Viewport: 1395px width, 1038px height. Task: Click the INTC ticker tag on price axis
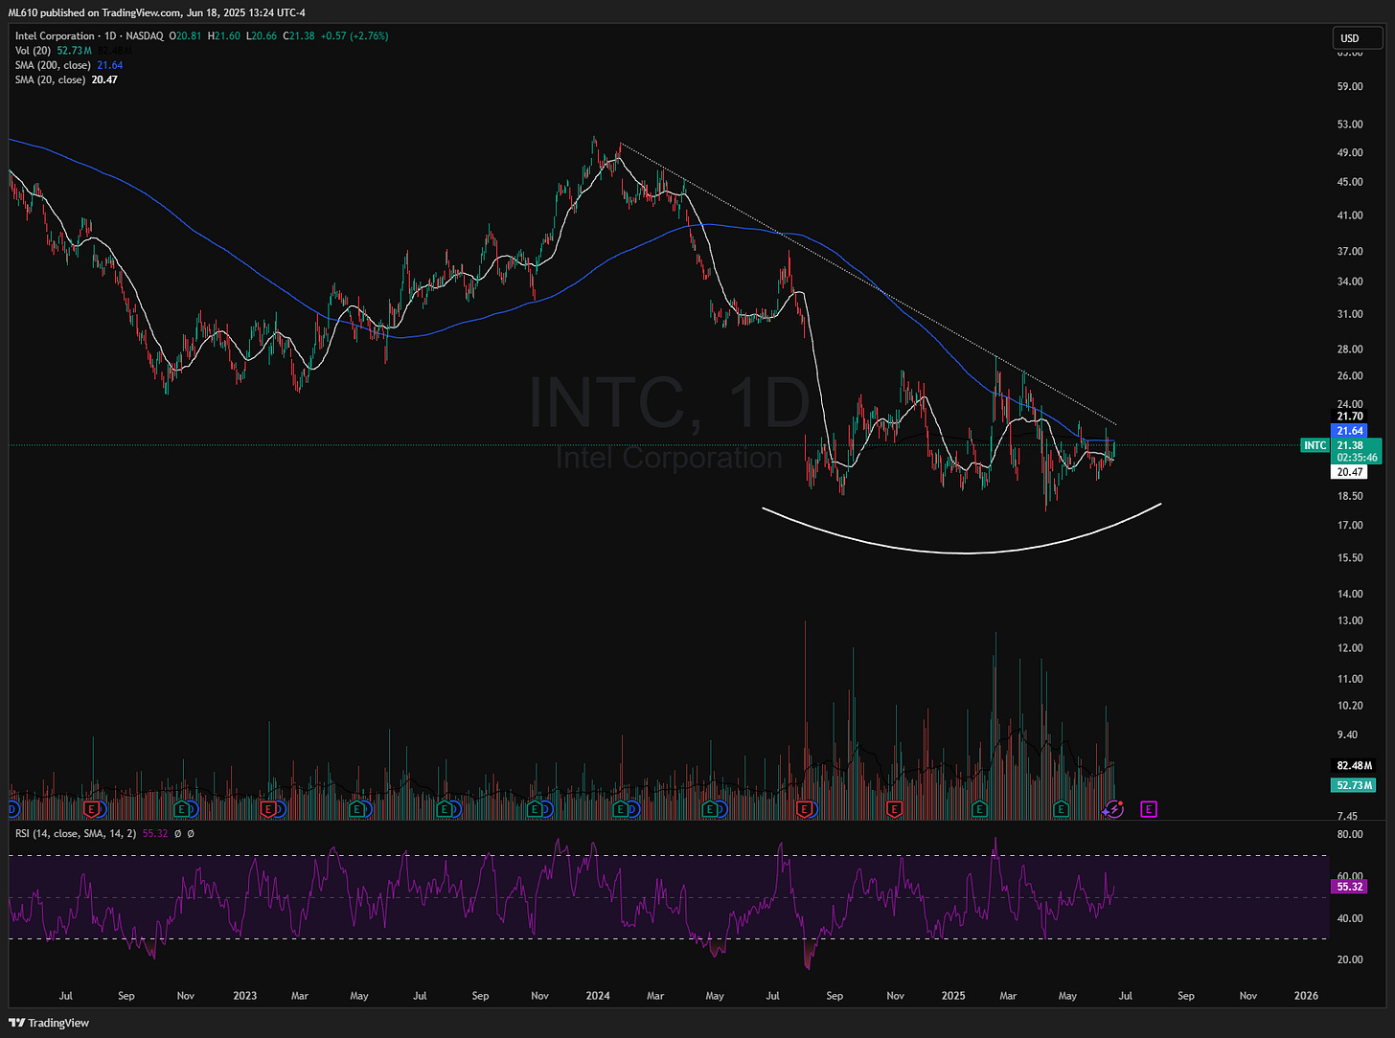pyautogui.click(x=1315, y=445)
